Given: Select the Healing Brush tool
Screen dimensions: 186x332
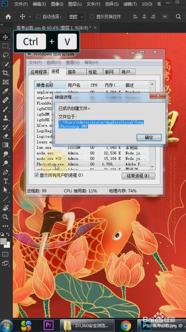Looking at the screenshot, I should (5, 100).
